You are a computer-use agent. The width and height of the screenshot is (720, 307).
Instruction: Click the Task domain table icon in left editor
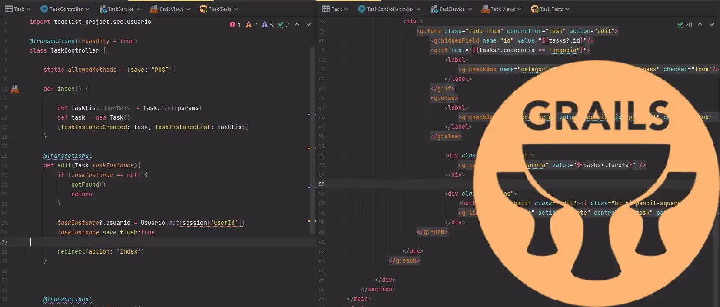point(8,9)
